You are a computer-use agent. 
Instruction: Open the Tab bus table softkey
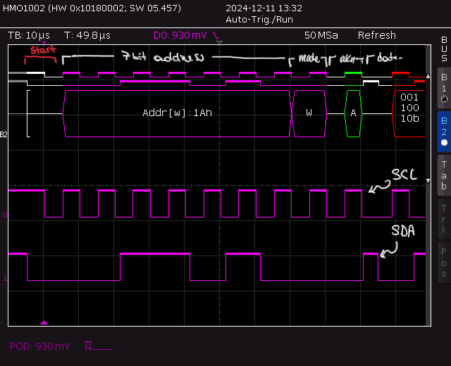pos(443,175)
